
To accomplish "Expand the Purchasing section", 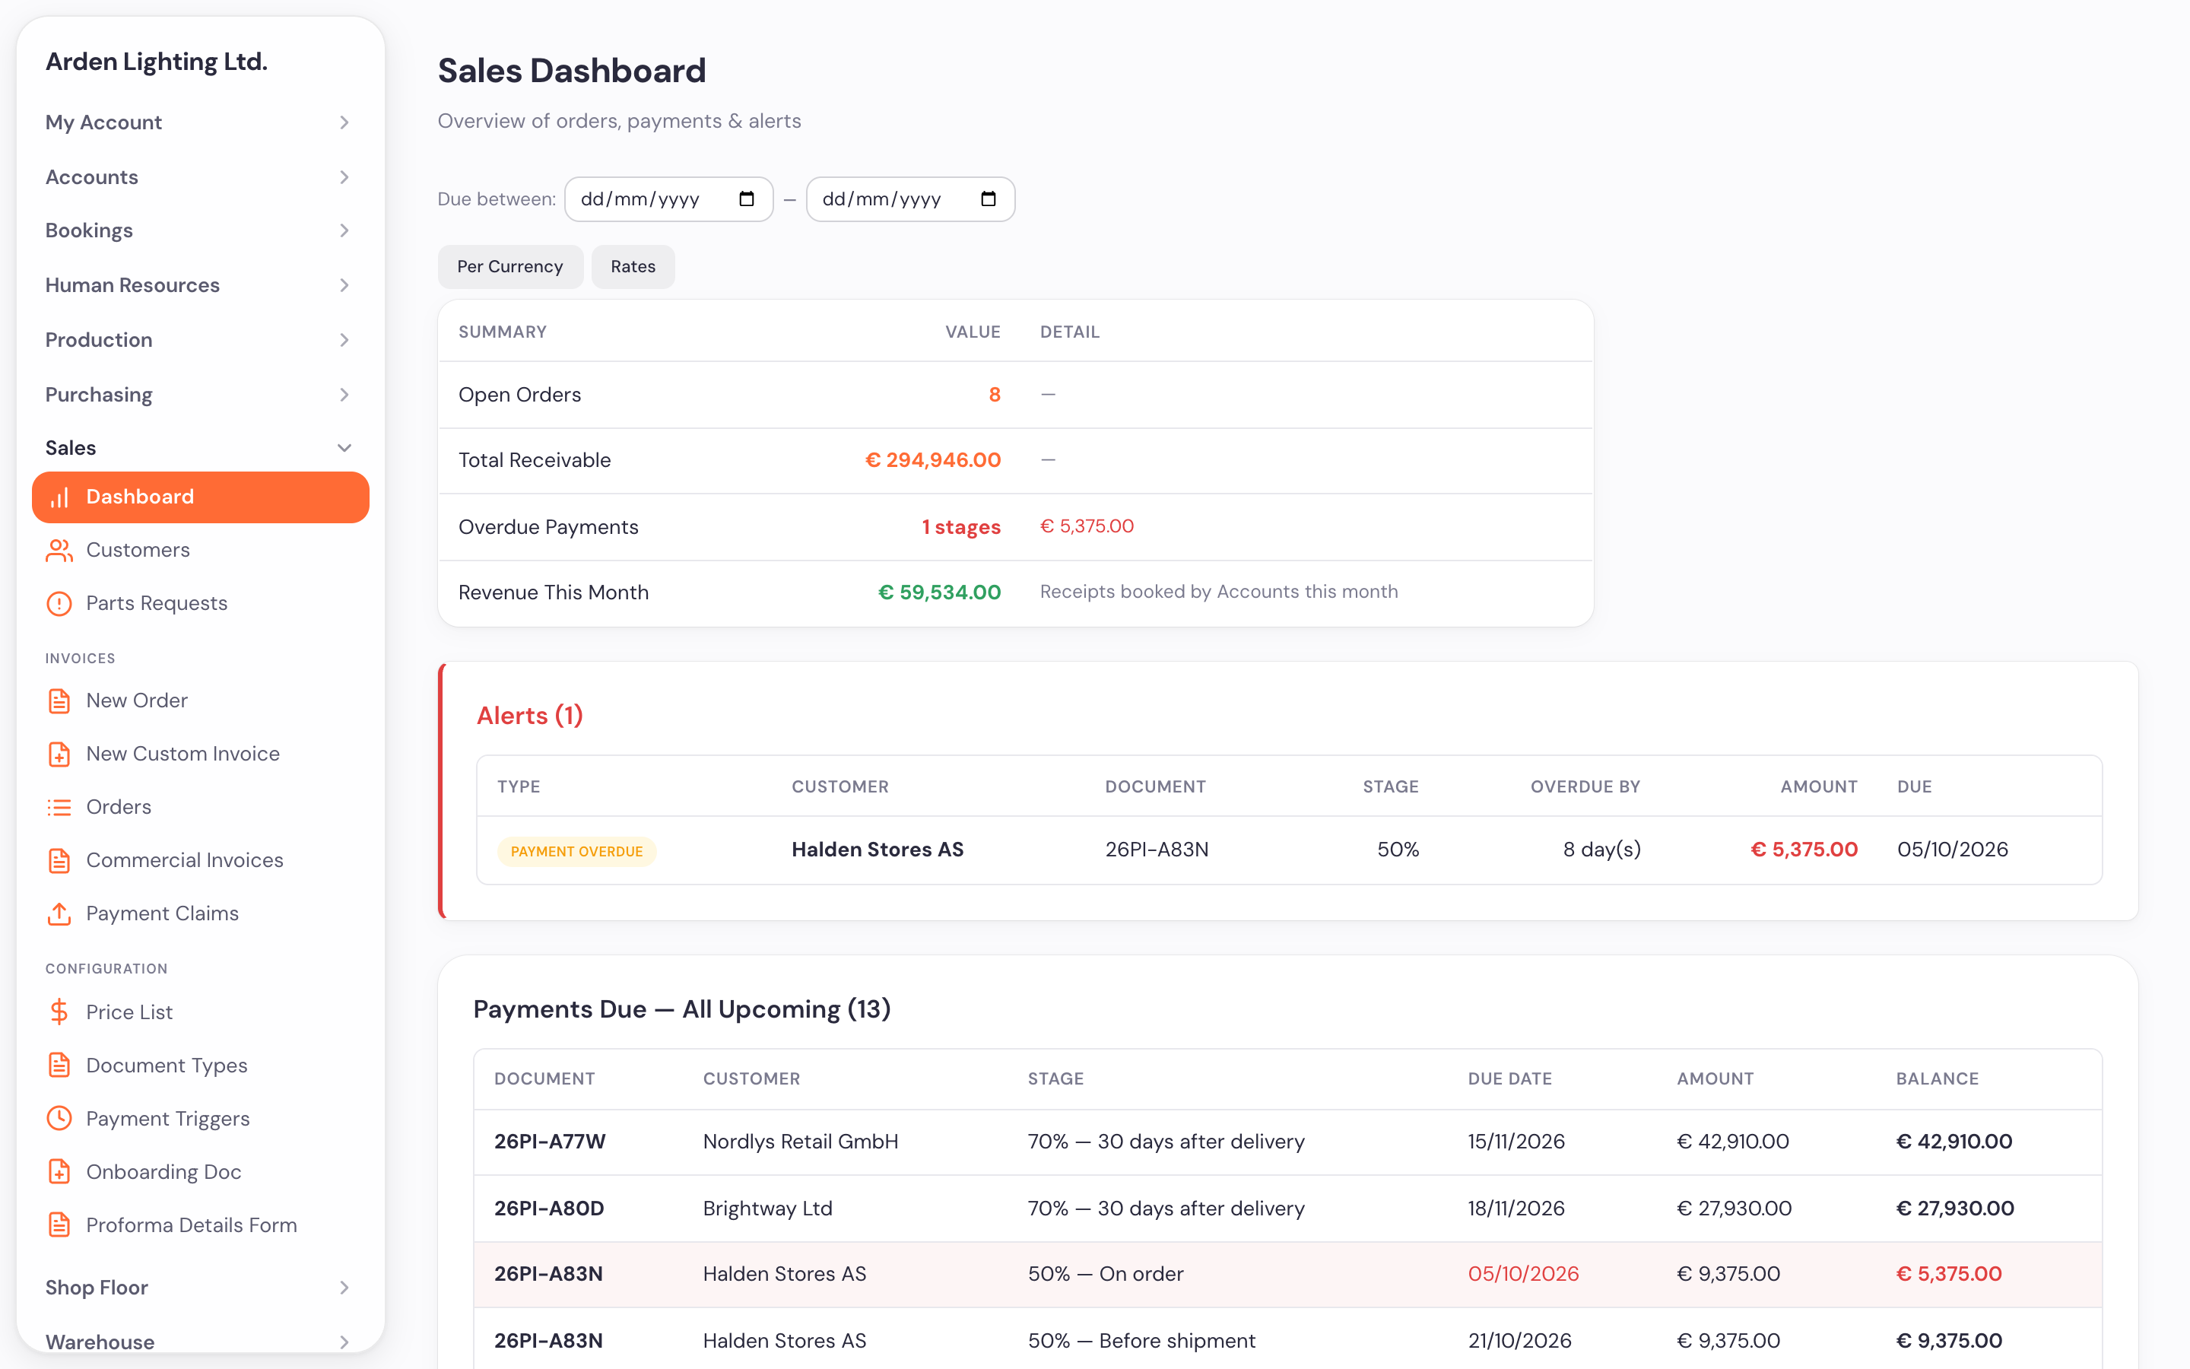I will (x=199, y=395).
